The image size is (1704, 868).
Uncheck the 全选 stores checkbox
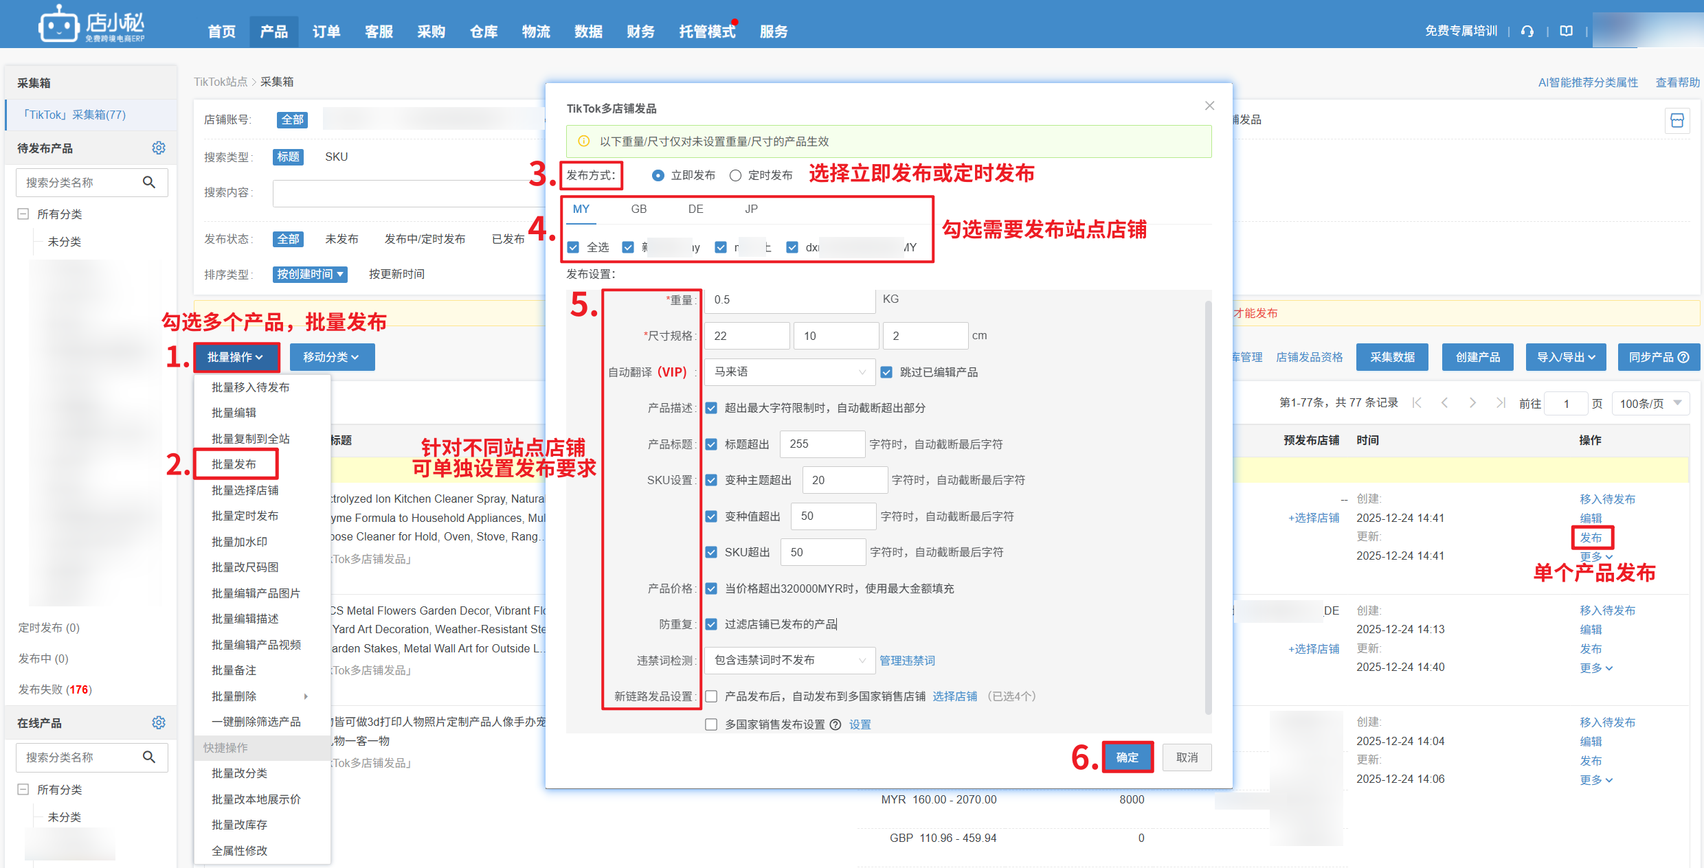[574, 247]
